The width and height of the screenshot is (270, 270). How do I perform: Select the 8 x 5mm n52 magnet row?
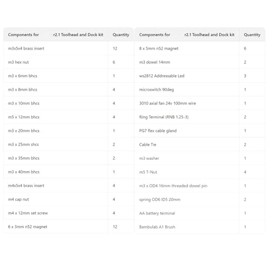[200, 49]
